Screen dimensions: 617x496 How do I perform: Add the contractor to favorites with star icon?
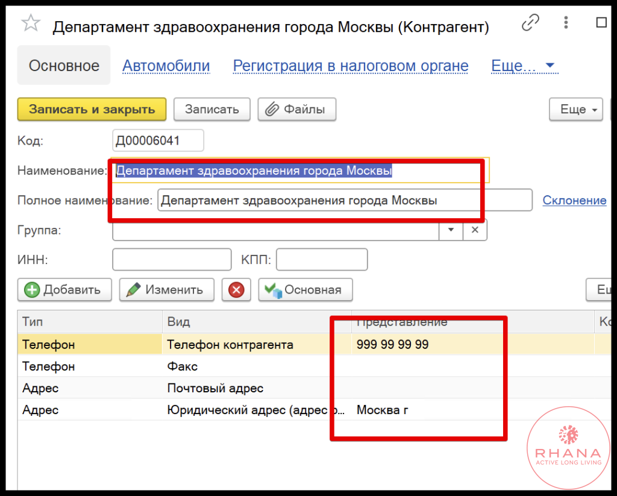[x=30, y=23]
